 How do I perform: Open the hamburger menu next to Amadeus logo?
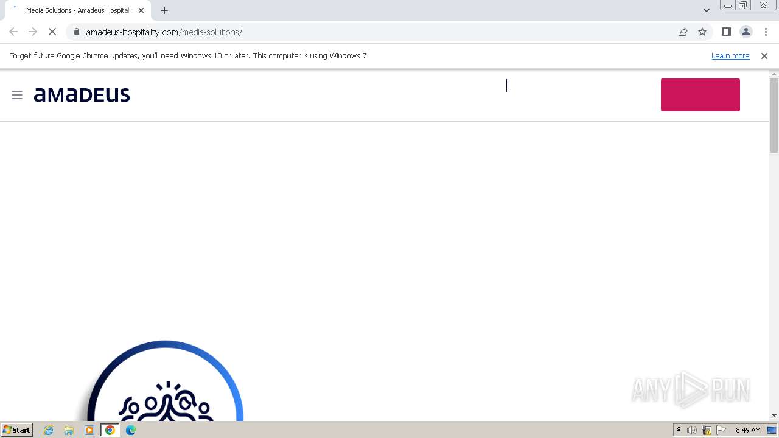click(17, 95)
